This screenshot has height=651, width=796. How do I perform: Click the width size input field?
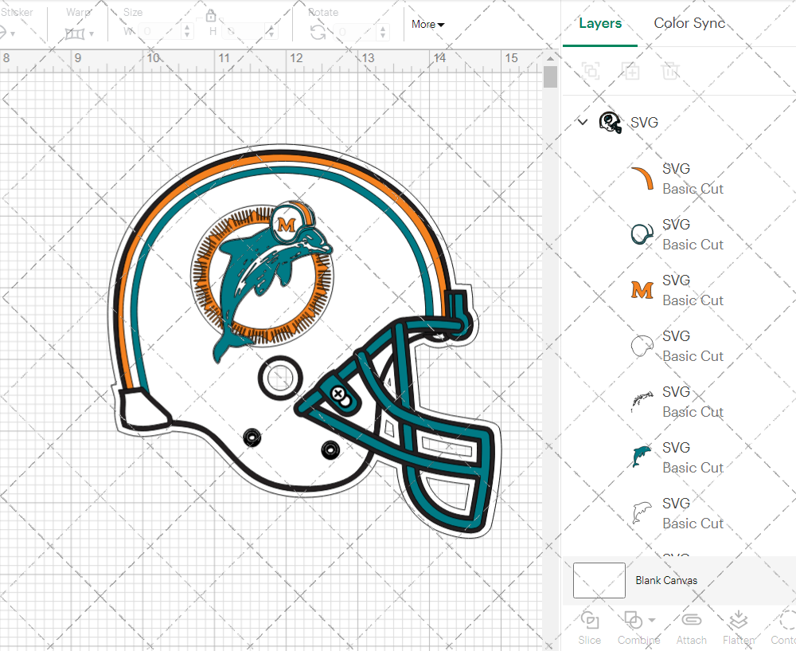click(x=160, y=32)
